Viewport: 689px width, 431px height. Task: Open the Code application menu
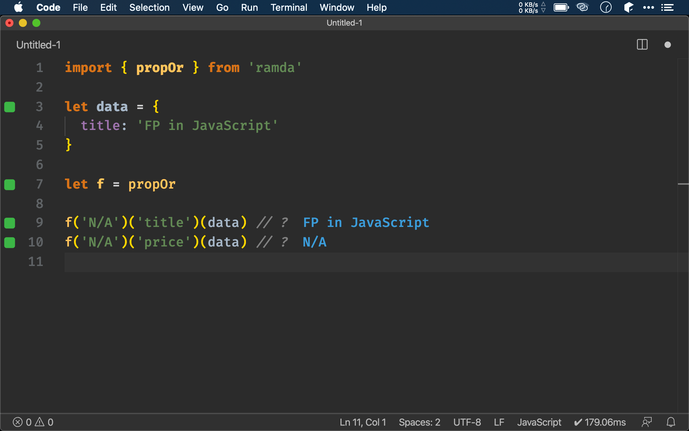pyautogui.click(x=48, y=7)
